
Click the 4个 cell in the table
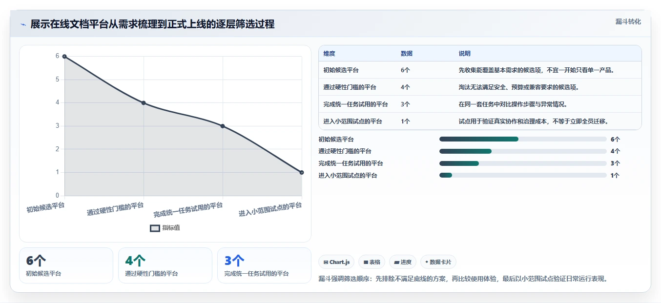(x=405, y=87)
